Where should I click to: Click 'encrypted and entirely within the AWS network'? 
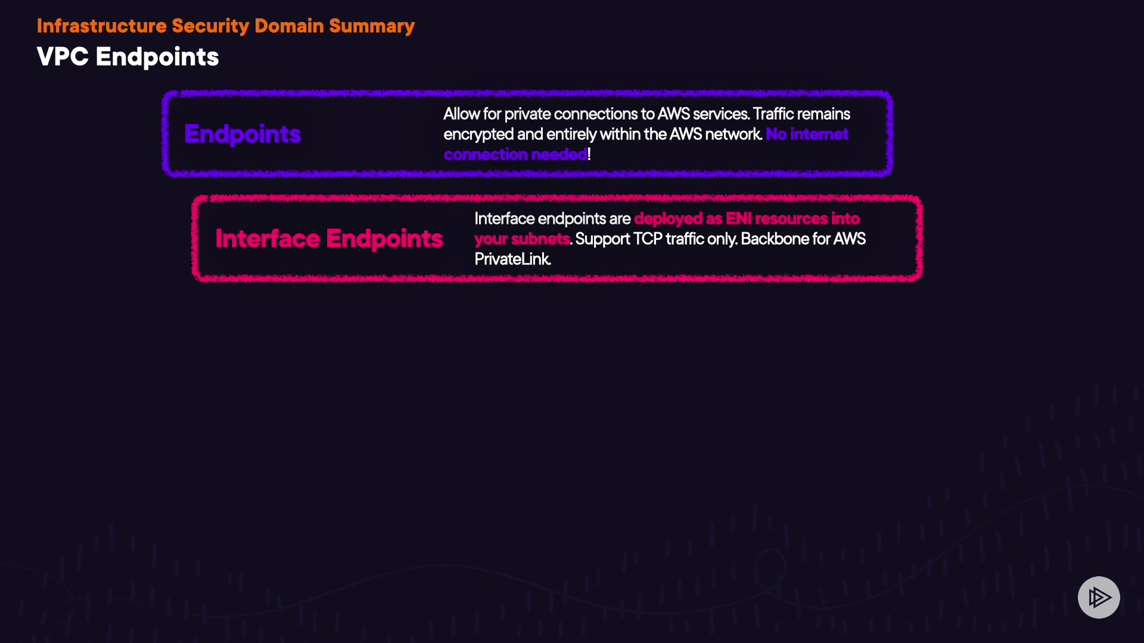coord(602,134)
